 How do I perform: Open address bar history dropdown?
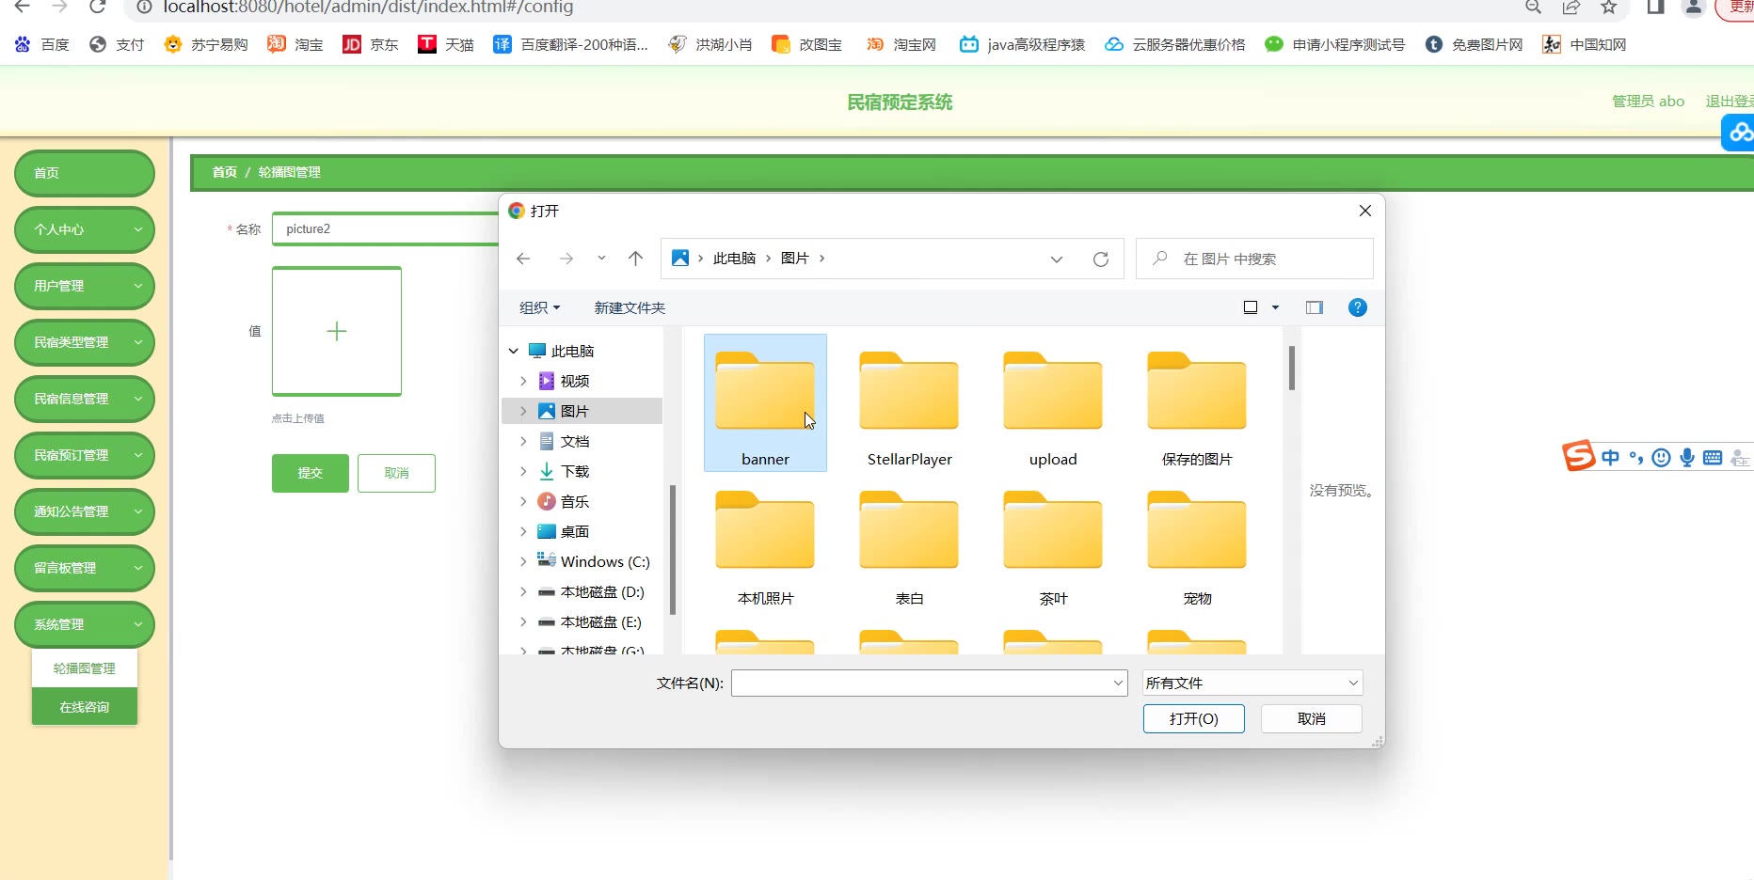click(x=1057, y=259)
